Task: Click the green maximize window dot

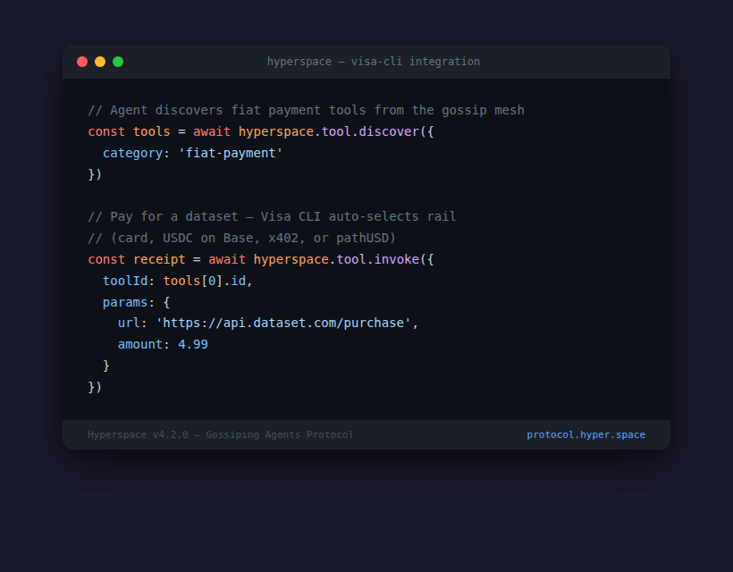Action: tap(118, 62)
